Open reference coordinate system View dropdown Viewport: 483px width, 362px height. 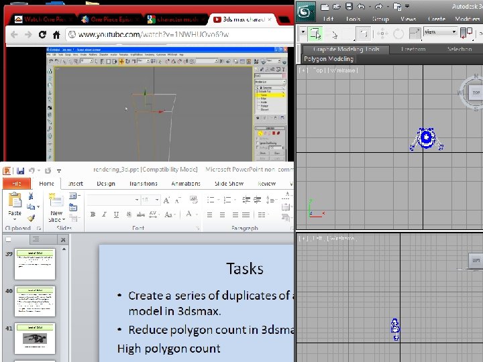click(440, 32)
